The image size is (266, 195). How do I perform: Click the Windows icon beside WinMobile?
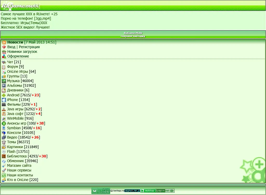click(x=4, y=119)
